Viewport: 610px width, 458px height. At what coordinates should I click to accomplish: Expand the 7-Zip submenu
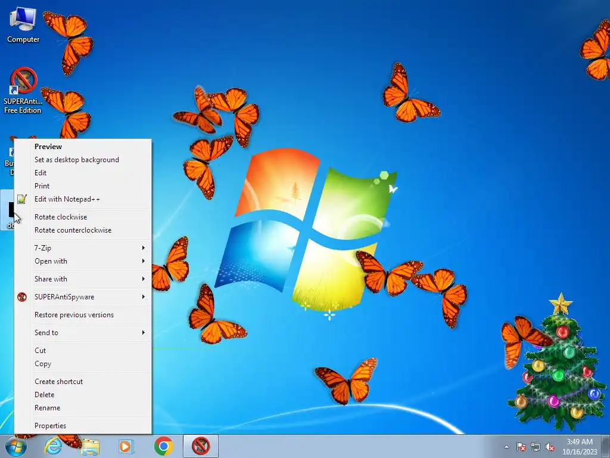83,248
